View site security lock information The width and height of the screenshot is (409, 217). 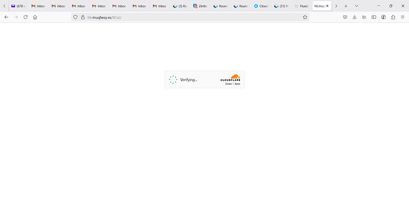(82, 17)
